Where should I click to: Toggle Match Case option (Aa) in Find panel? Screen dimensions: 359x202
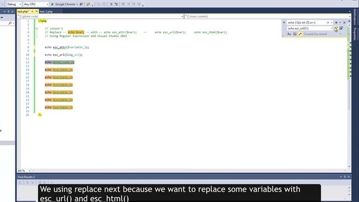click(289, 34)
